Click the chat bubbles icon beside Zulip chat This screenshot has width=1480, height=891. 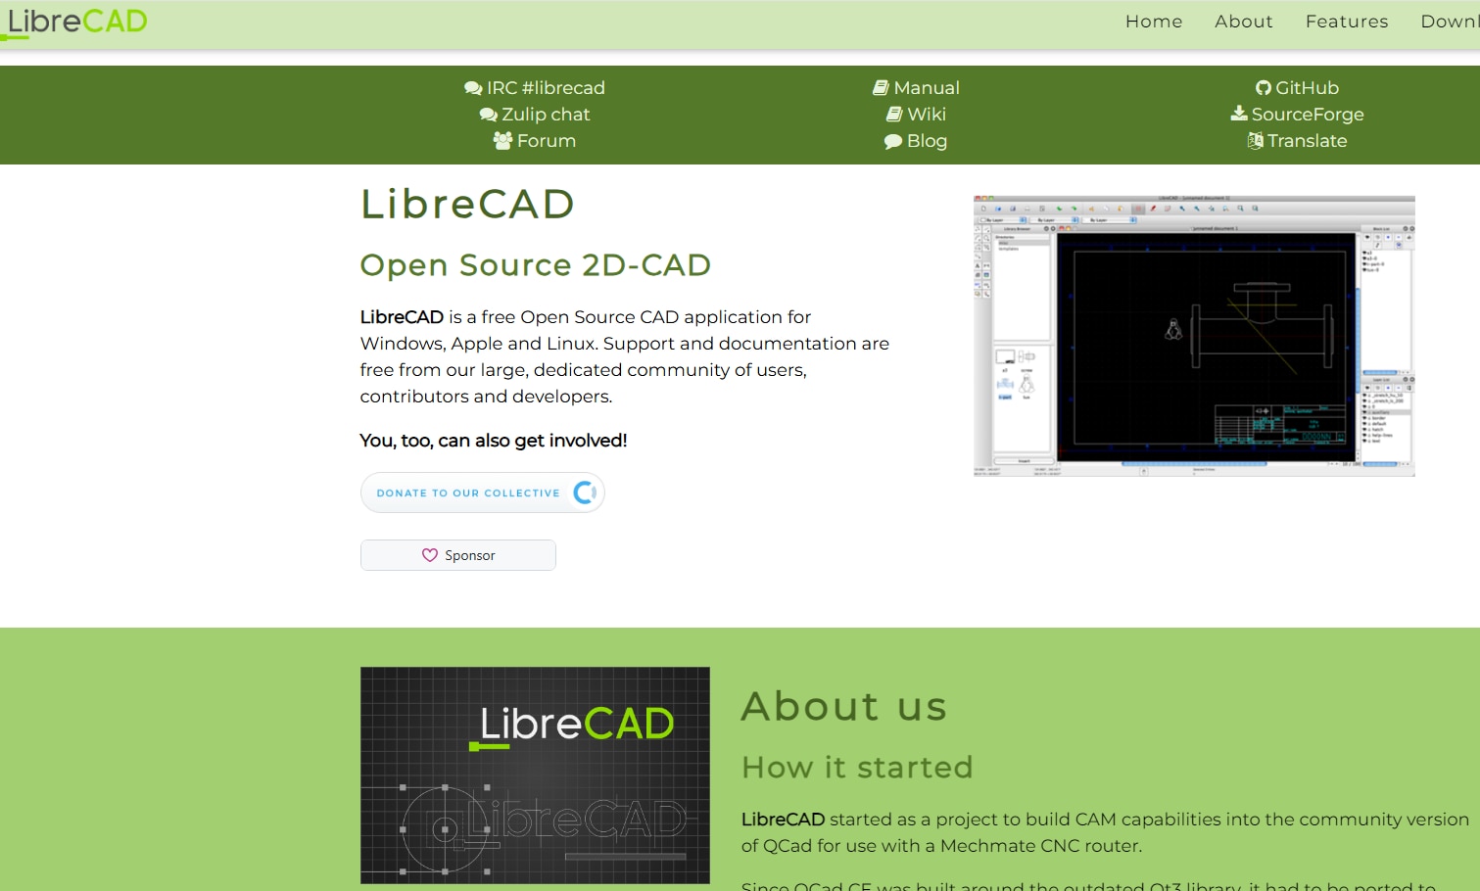pyautogui.click(x=488, y=115)
